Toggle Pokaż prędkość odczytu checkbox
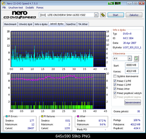 click(x=115, y=93)
